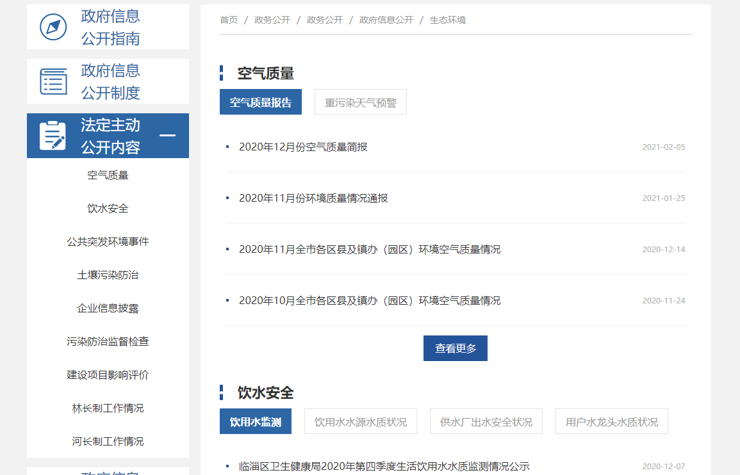Click the list icon for 政府信息公开制度
Screen dimensions: 740x475
(53, 82)
